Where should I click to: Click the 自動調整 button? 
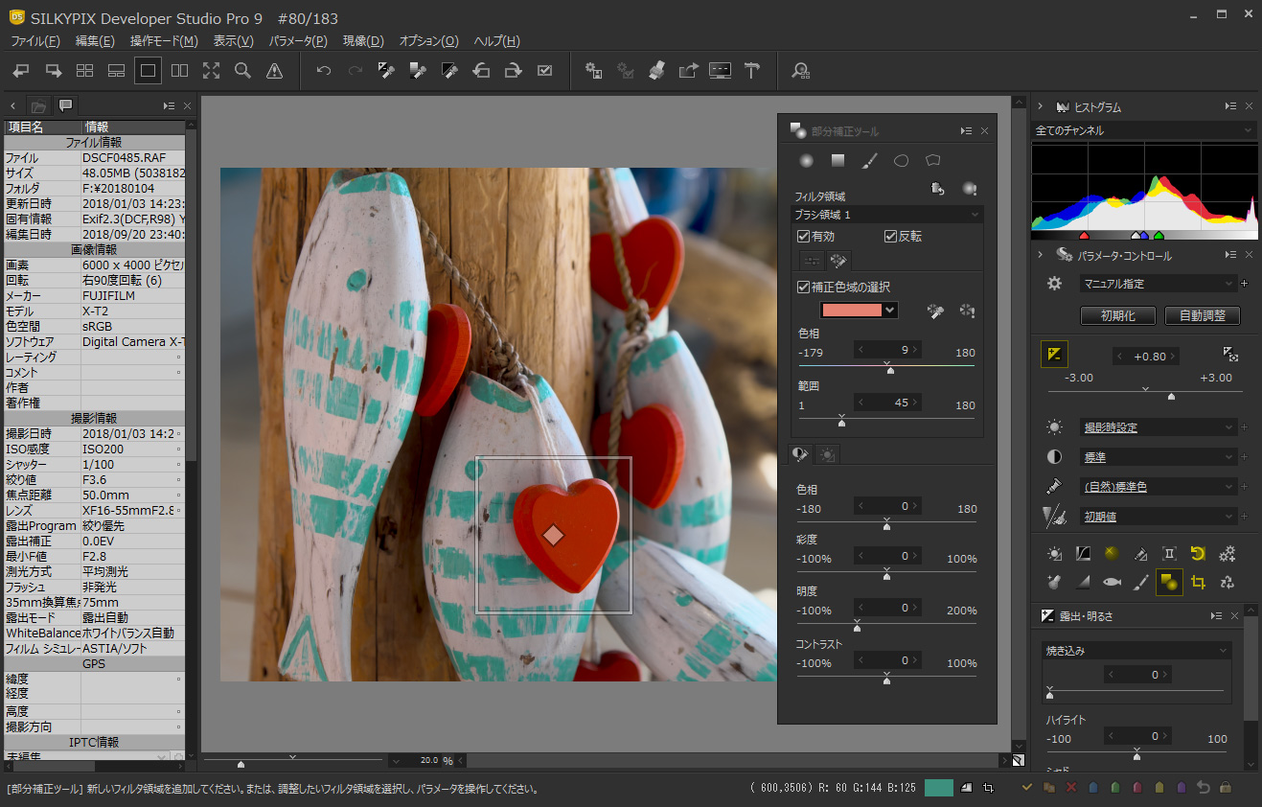point(1203,315)
